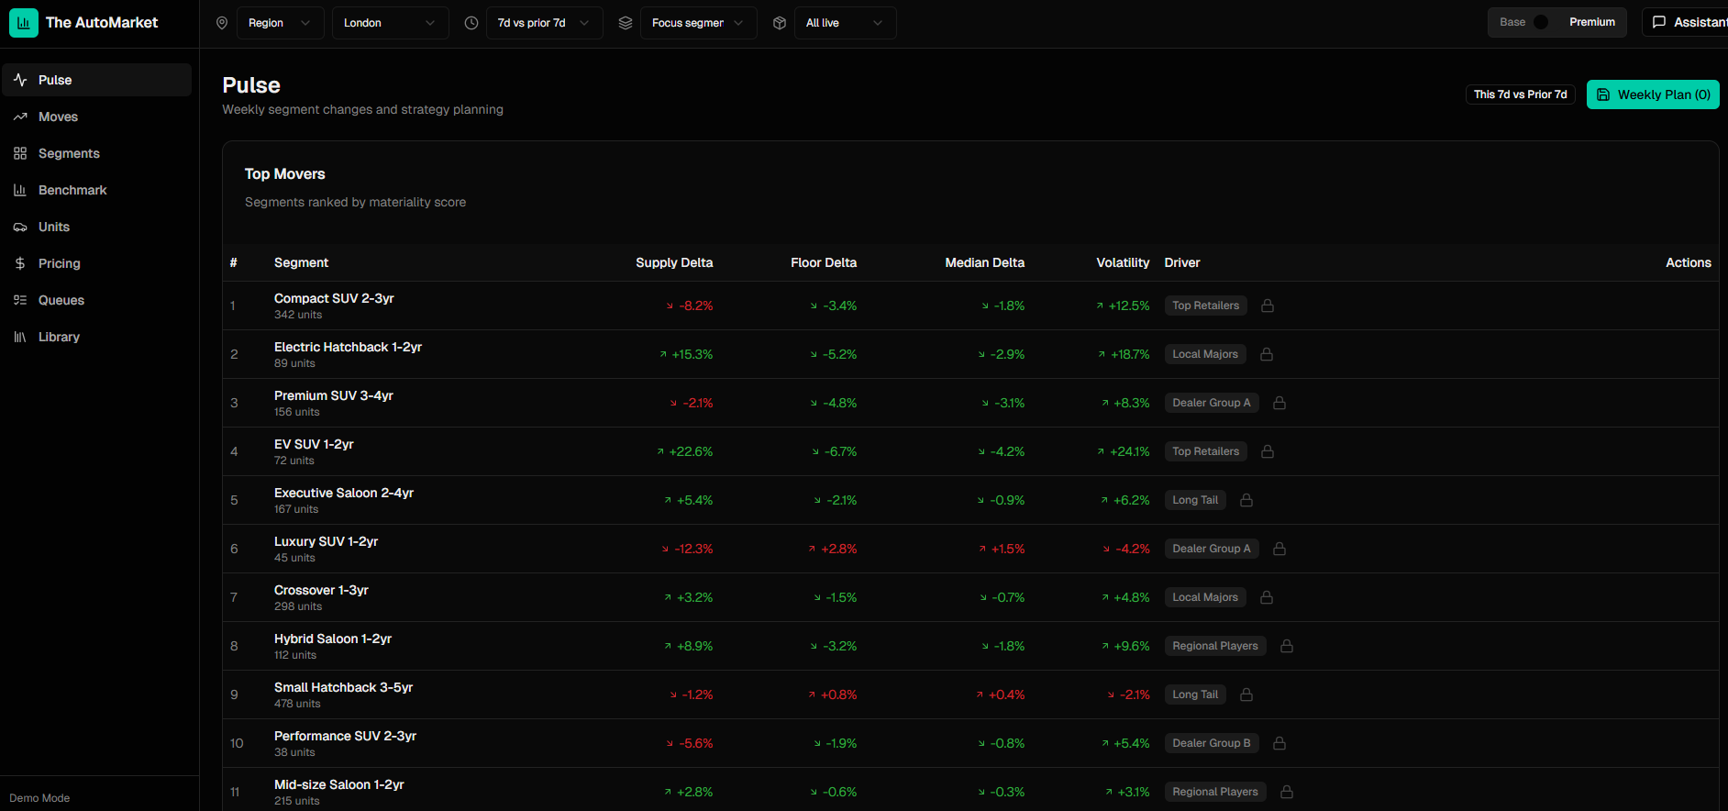1728x811 pixels.
Task: Open the 7d vs prior 7d dropdown
Action: click(x=545, y=23)
